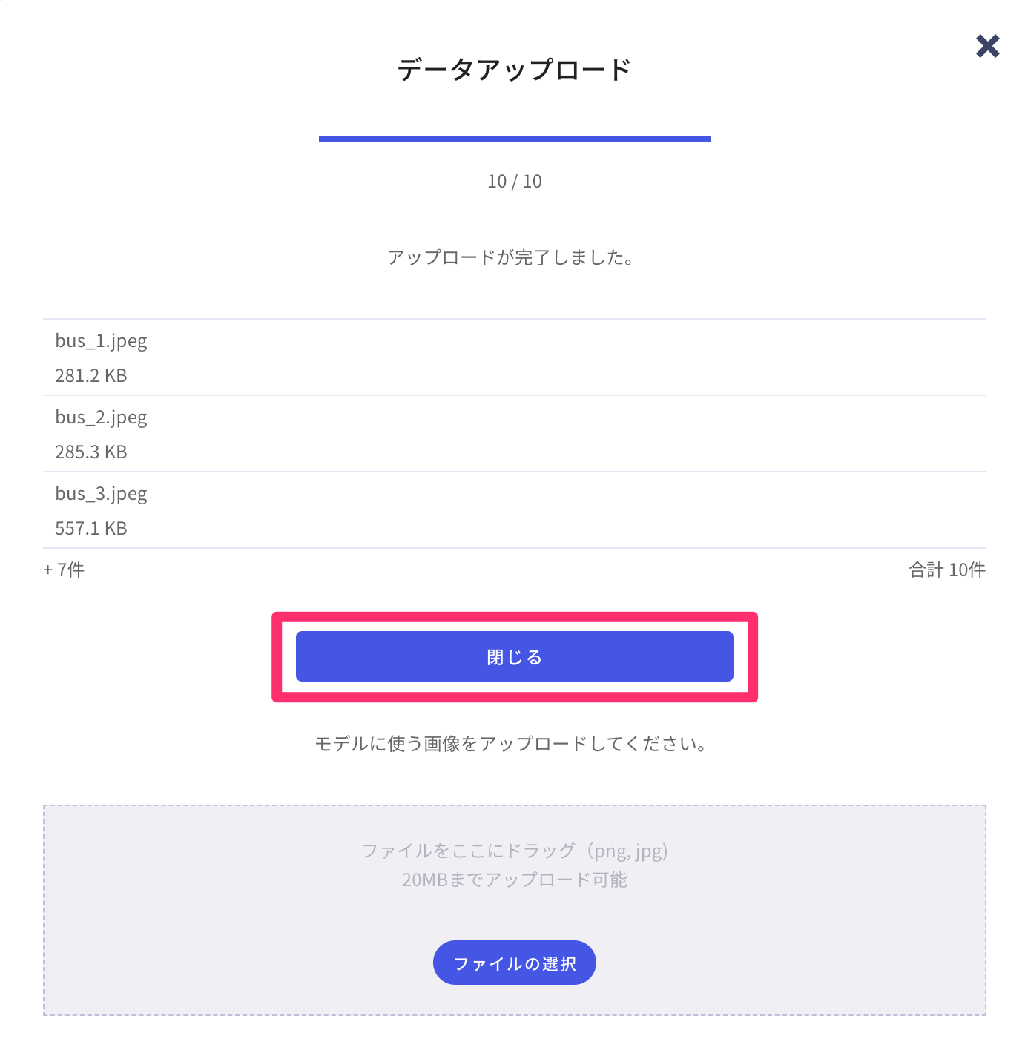The width and height of the screenshot is (1025, 1056).
Task: Click the 557.1 KB size label
Action: (91, 528)
